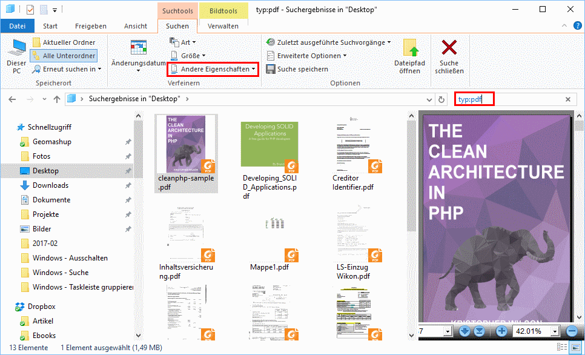Switch to the Ansicht ribbon tab
The width and height of the screenshot is (585, 355).
click(136, 26)
